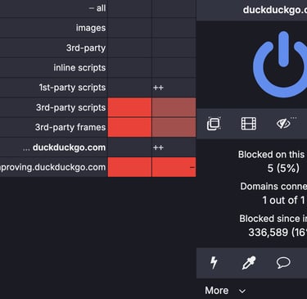Click the 3rd-party scripts row label

[70, 107]
